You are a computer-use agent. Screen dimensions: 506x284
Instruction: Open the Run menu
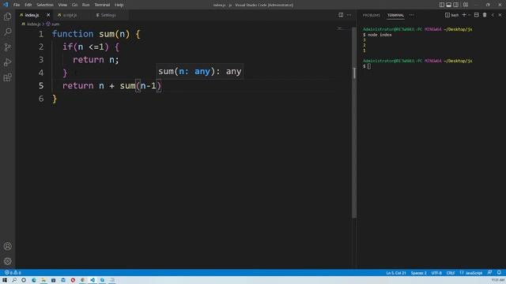[x=85, y=5]
